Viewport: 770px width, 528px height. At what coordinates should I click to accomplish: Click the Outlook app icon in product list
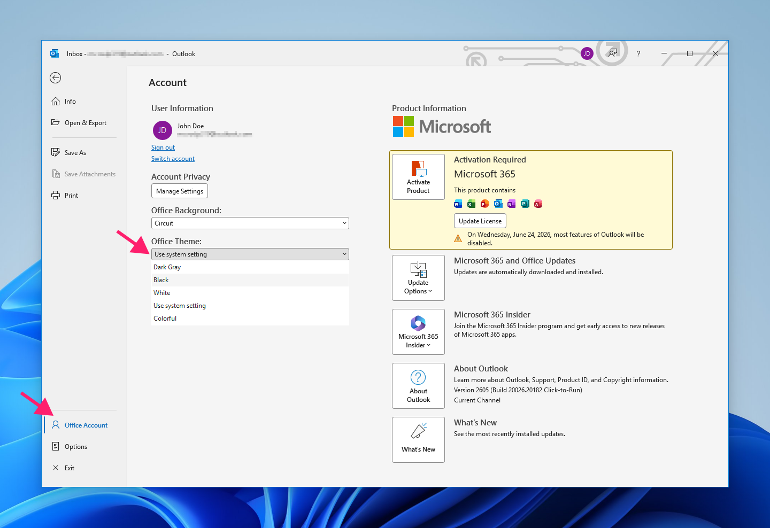tap(498, 204)
